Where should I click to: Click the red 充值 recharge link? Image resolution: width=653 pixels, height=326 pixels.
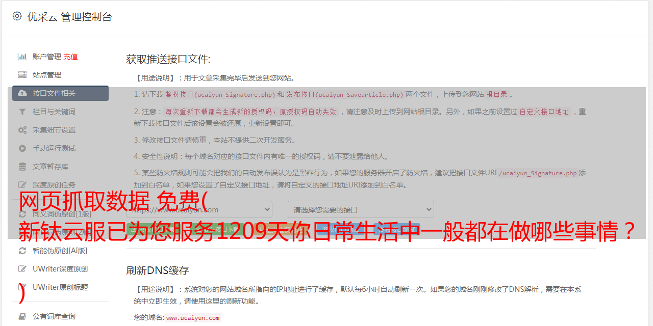[x=70, y=57]
